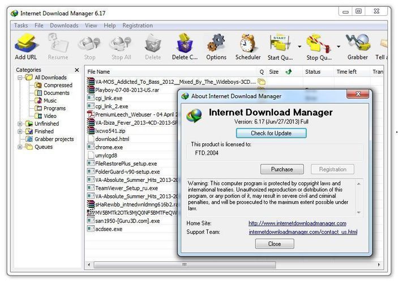Open the Registration menu
The image size is (398, 281).
click(138, 25)
